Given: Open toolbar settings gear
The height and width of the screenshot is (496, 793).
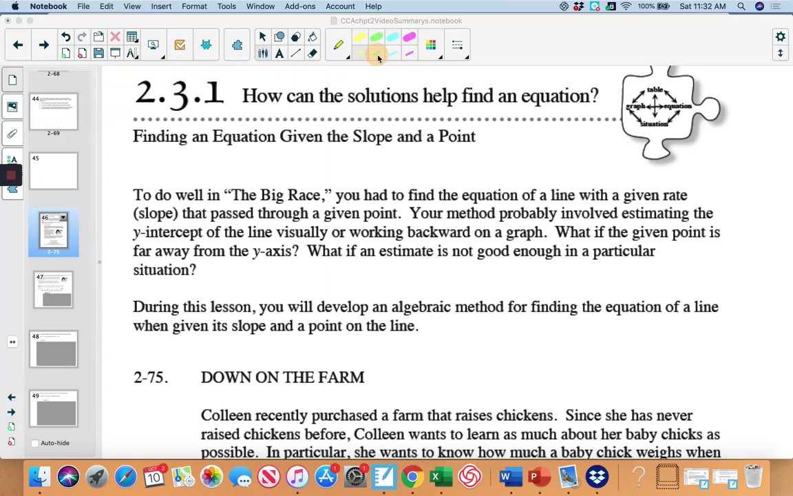Looking at the screenshot, I should (x=781, y=37).
